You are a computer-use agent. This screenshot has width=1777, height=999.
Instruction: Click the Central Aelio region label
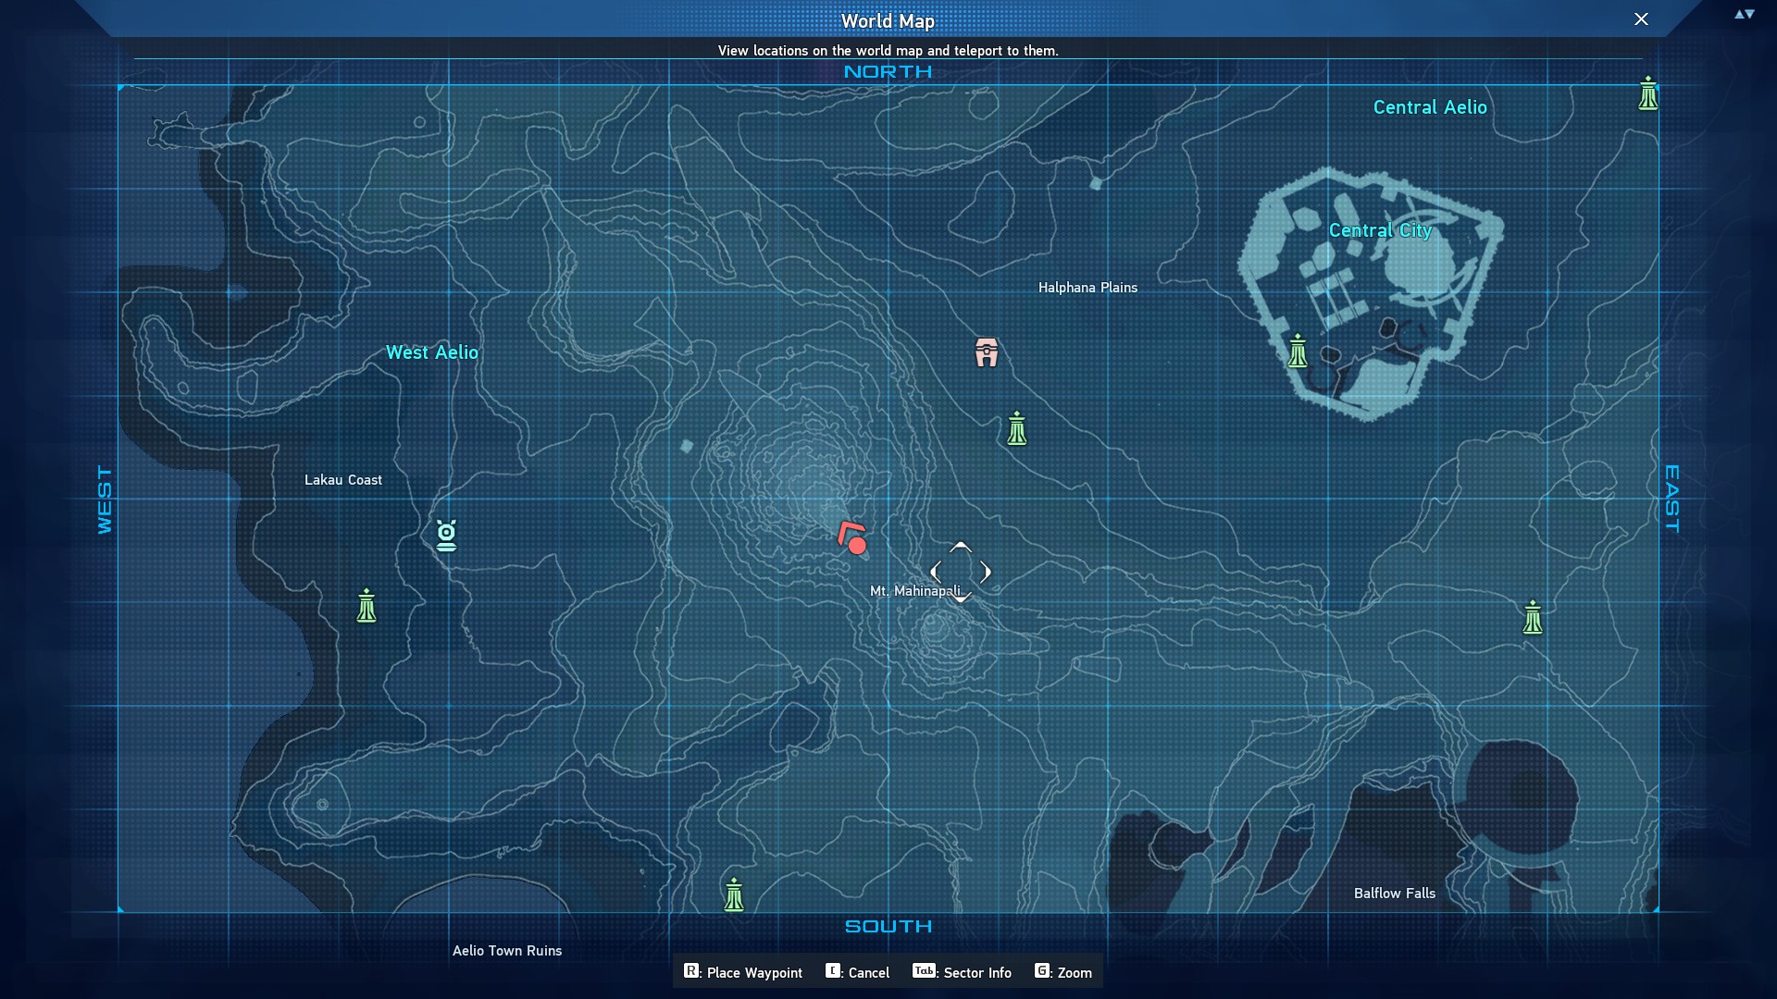click(x=1430, y=107)
